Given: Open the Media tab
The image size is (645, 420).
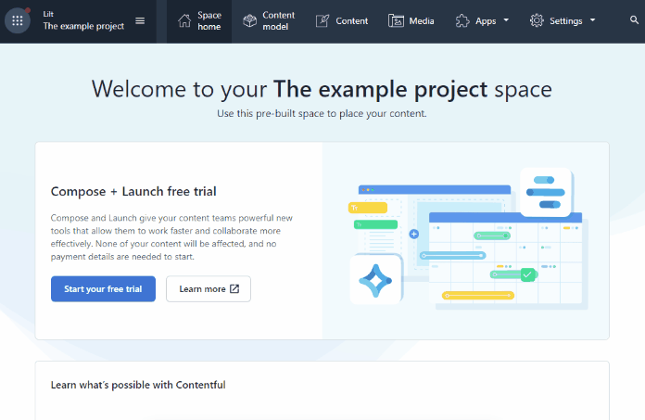Looking at the screenshot, I should coord(411,21).
